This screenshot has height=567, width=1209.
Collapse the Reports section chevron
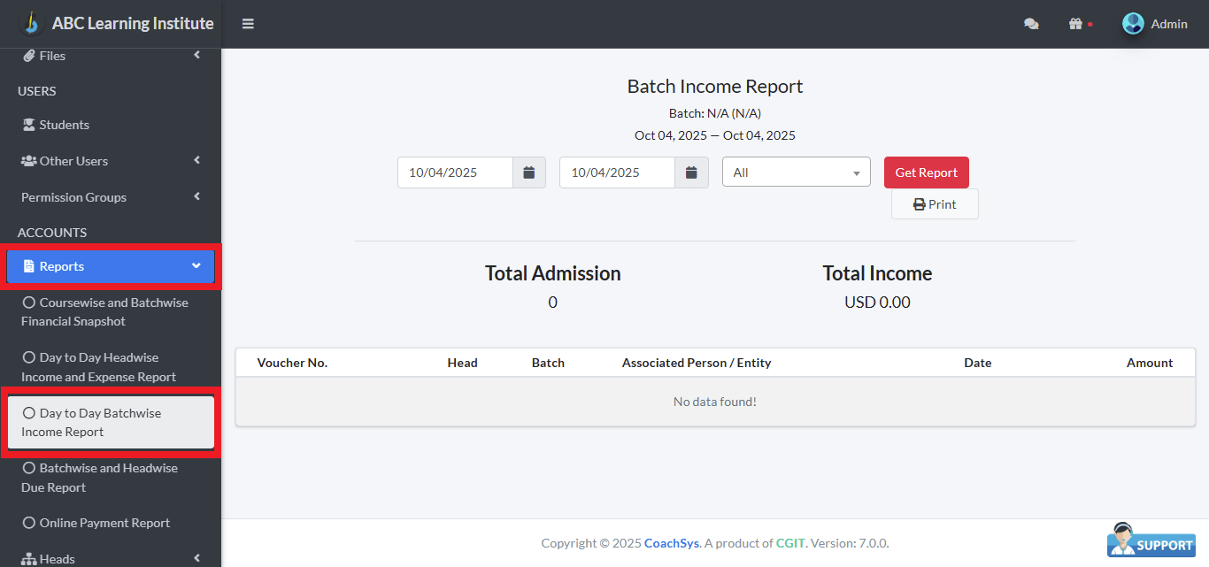pyautogui.click(x=196, y=265)
